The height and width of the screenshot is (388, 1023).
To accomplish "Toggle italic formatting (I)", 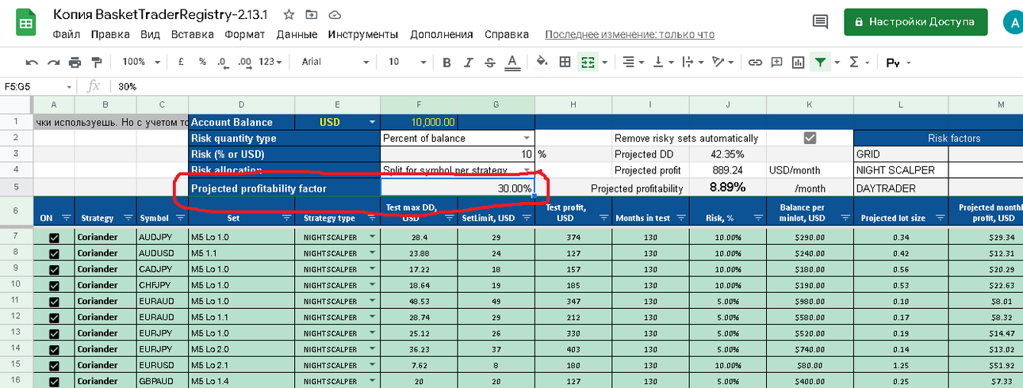I will pyautogui.click(x=469, y=62).
